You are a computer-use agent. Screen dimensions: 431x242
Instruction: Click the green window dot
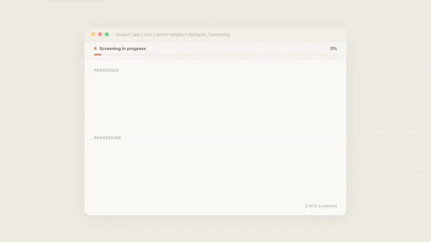(107, 34)
